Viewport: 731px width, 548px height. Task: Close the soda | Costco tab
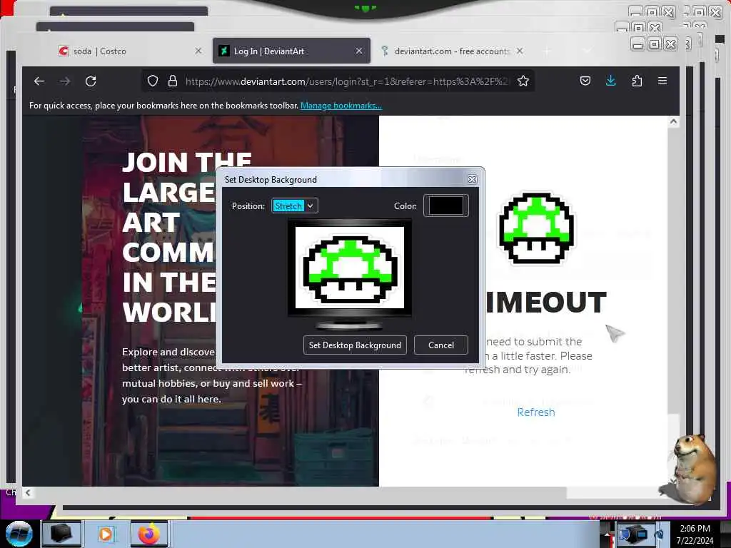coord(198,51)
